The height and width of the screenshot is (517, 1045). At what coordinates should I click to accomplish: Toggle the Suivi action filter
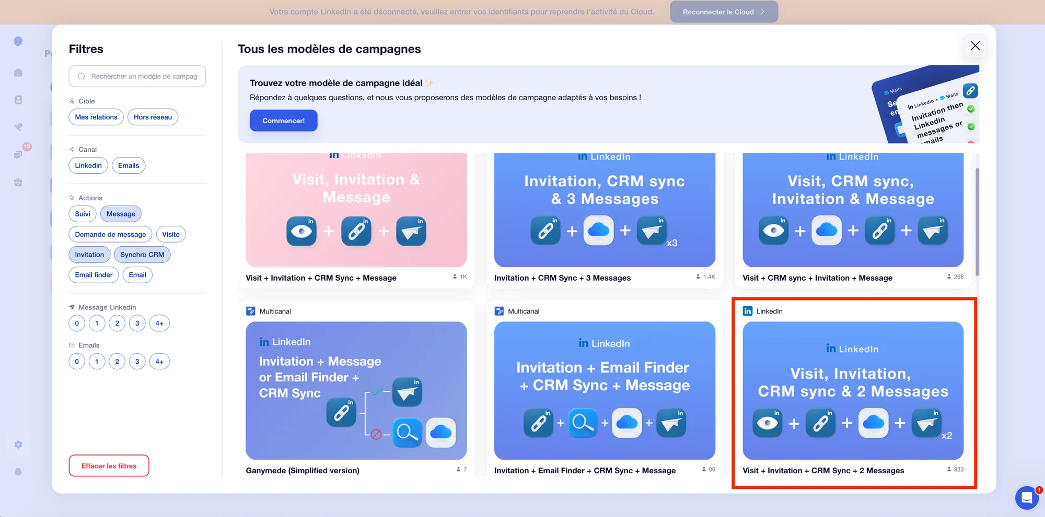coord(83,214)
